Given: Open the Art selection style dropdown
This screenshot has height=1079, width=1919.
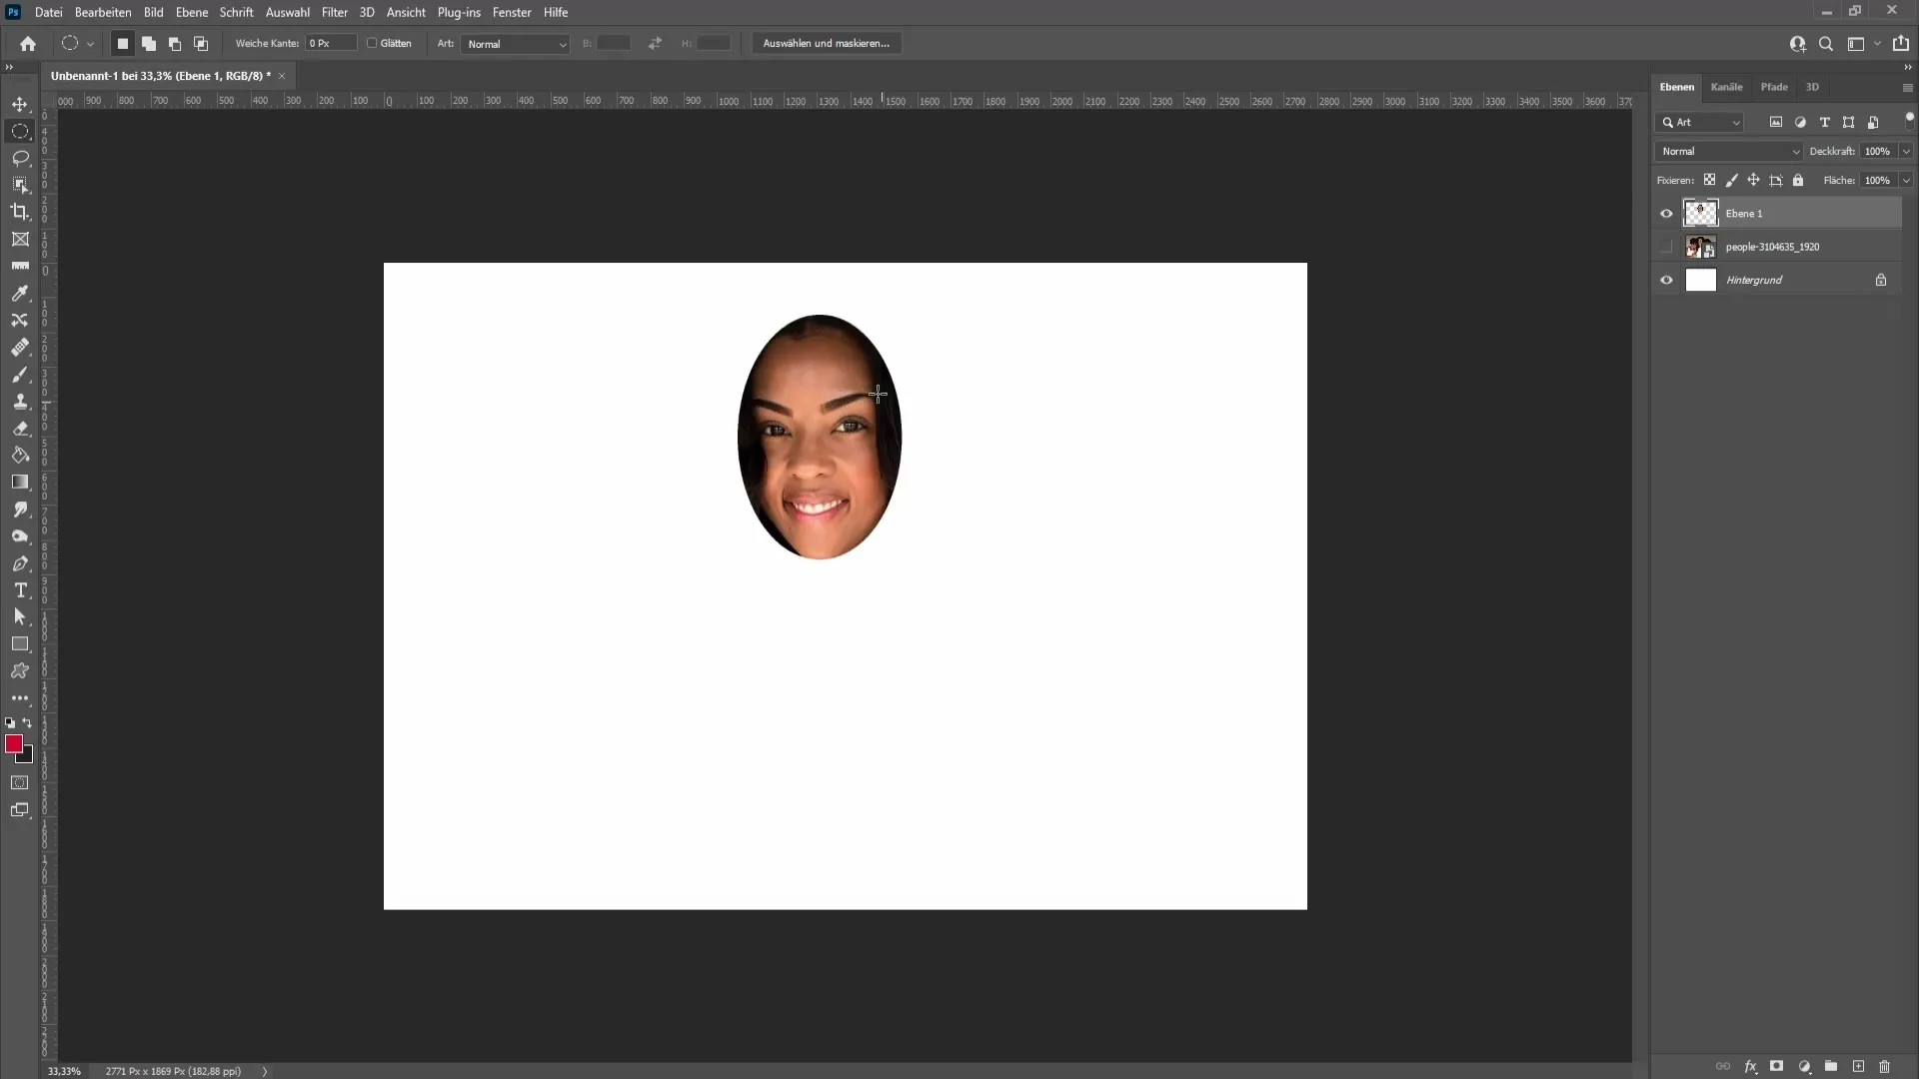Looking at the screenshot, I should (516, 44).
